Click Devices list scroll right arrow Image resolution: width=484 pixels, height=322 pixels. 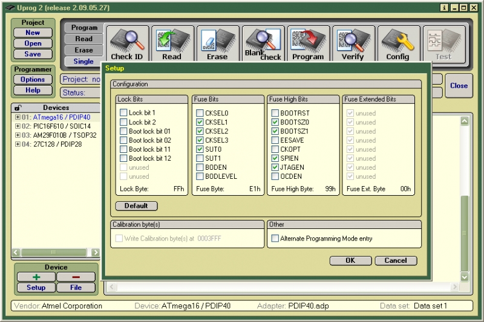[96, 253]
